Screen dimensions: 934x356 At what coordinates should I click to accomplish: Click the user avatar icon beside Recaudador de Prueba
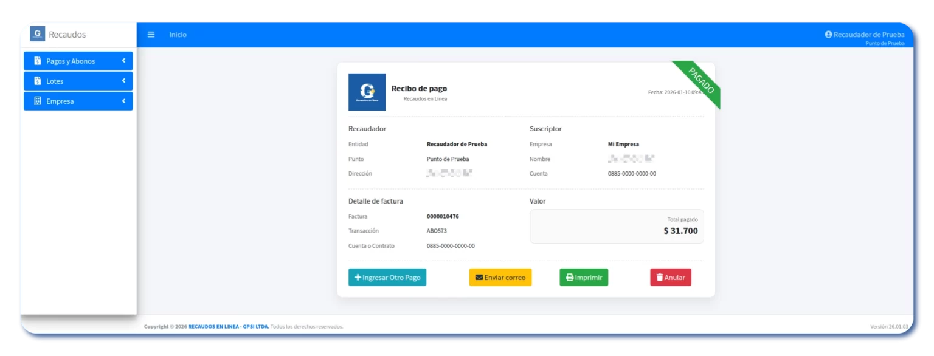[828, 35]
